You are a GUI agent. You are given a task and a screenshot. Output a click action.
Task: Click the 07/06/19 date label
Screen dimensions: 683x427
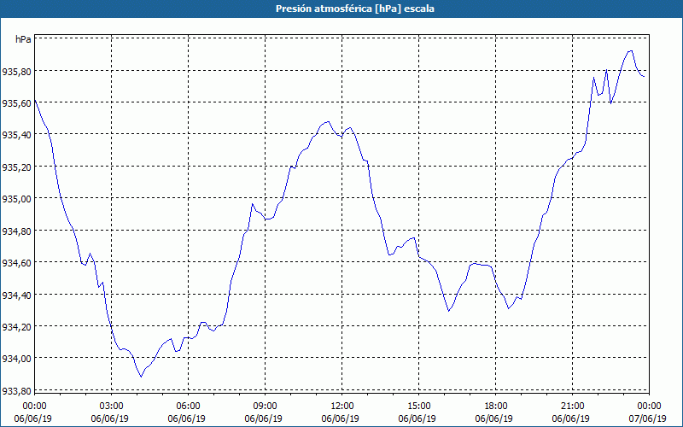(x=649, y=418)
